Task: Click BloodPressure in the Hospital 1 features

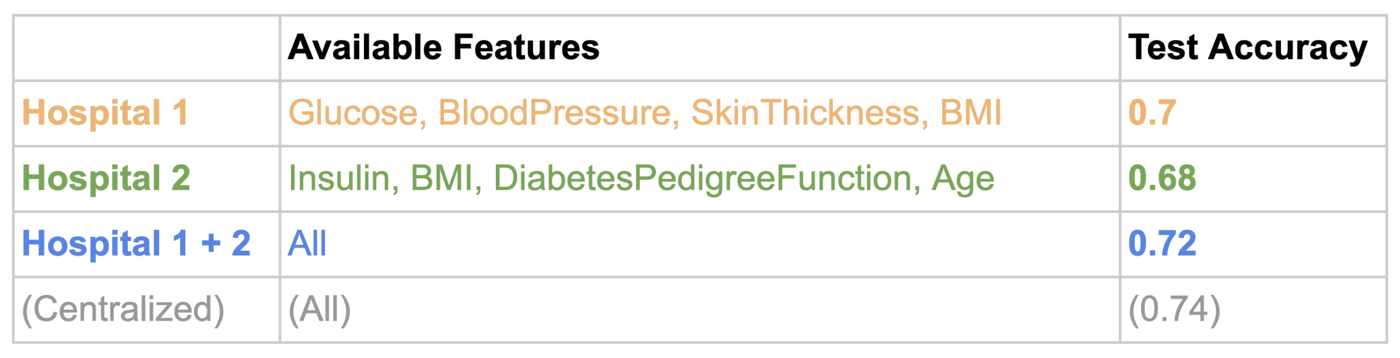Action: click(554, 112)
